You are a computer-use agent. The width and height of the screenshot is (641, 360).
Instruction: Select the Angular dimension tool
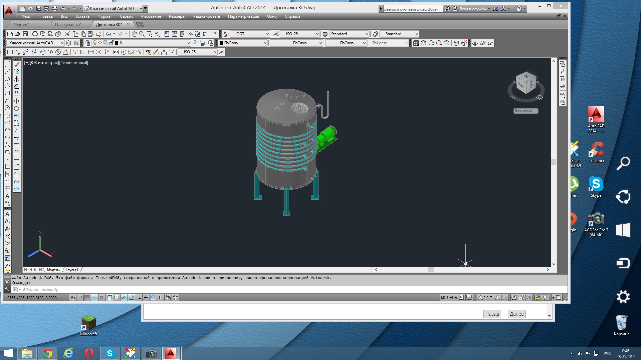coord(66,52)
